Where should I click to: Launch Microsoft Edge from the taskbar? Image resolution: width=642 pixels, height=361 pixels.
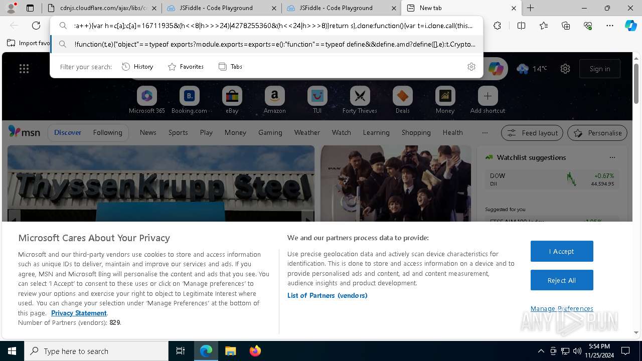click(206, 351)
